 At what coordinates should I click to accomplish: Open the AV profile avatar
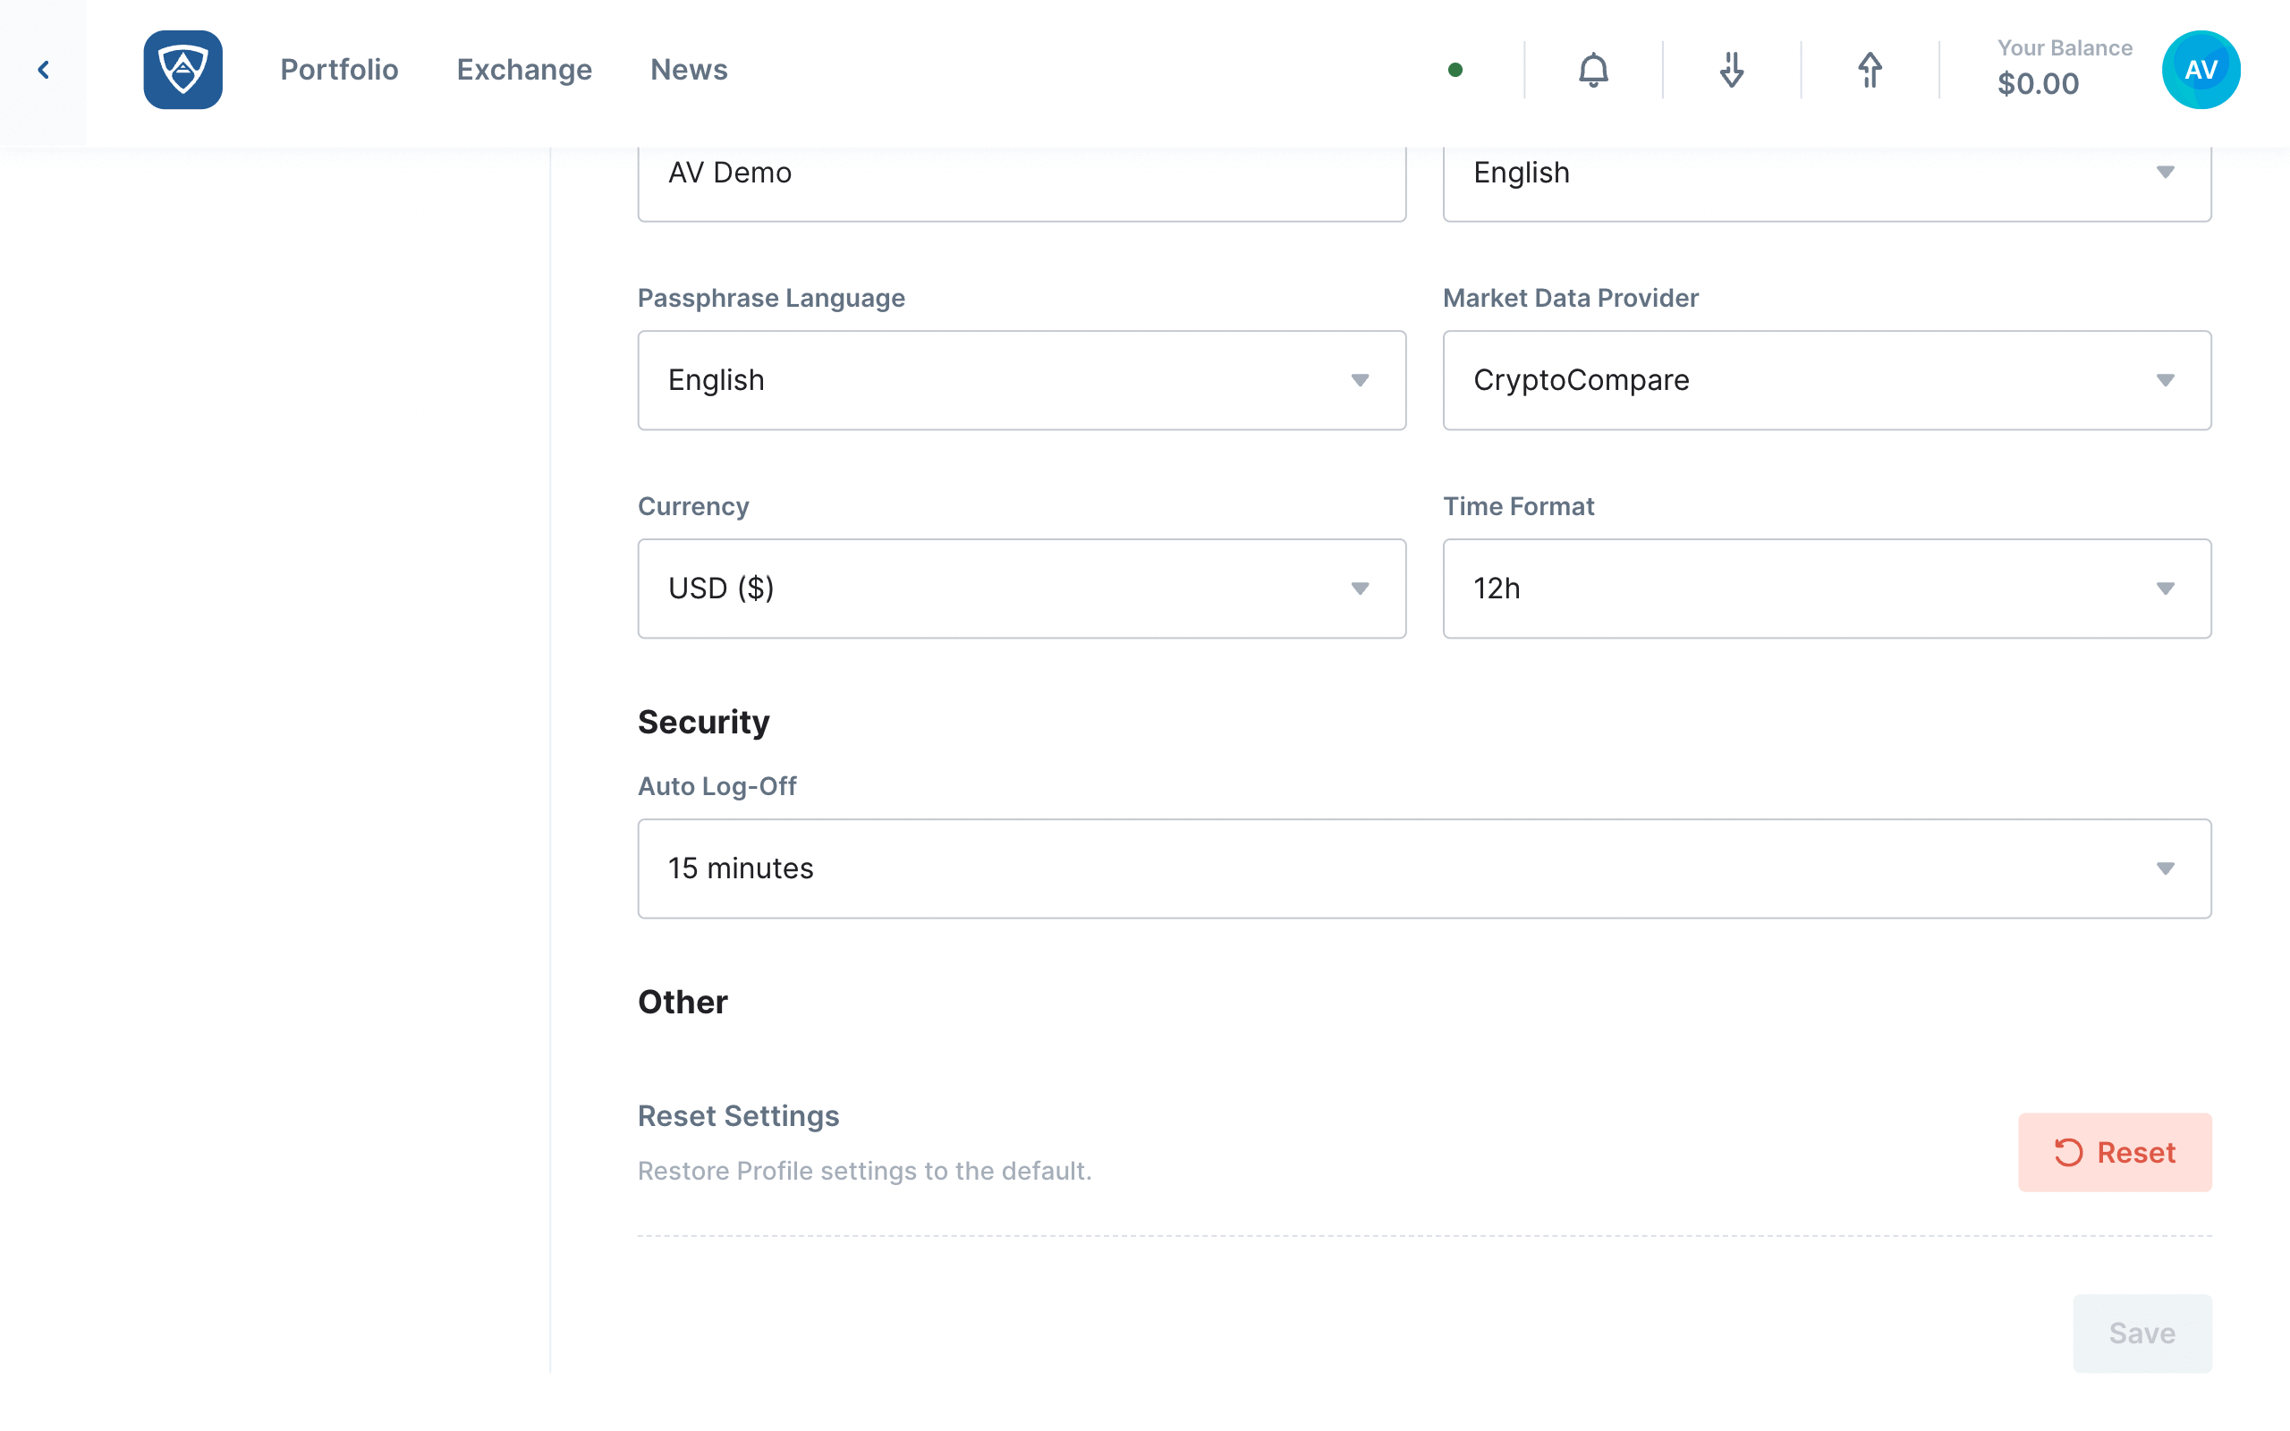tap(2201, 70)
